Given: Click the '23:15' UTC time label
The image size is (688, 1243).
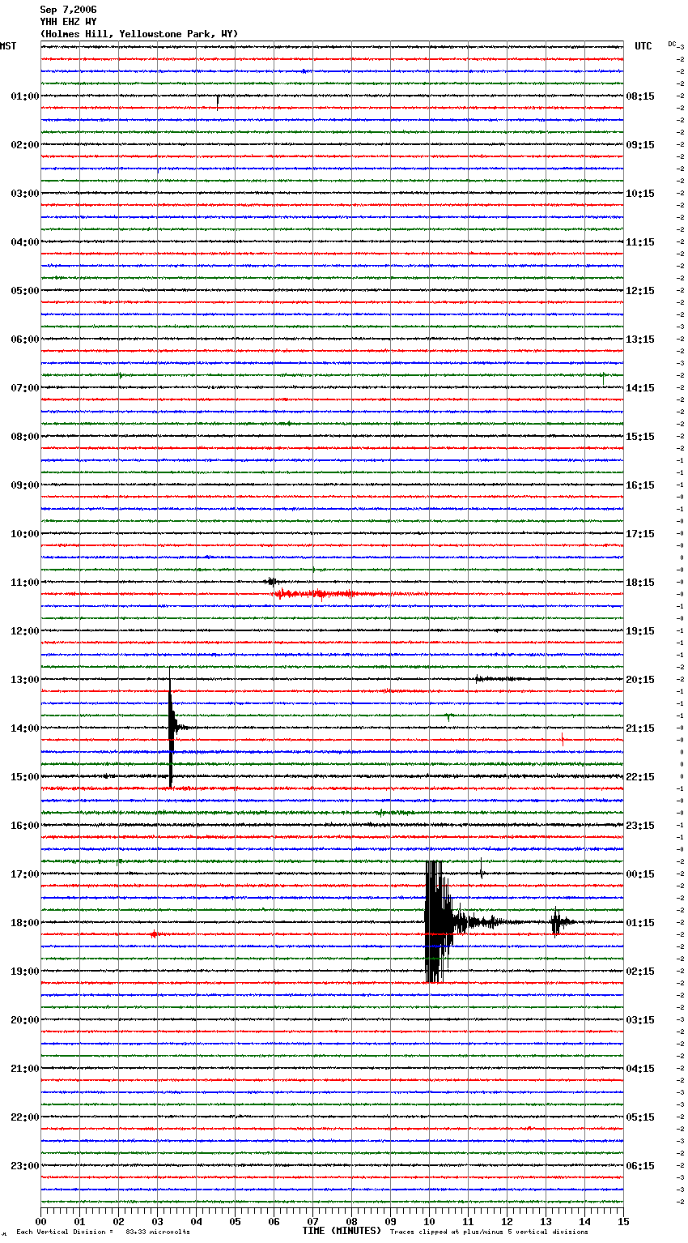Looking at the screenshot, I should pos(640,826).
